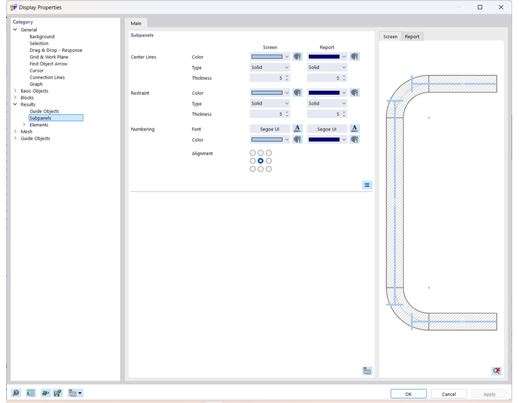Select Grid & Work Plane tree item
519x403 pixels.
coord(49,57)
